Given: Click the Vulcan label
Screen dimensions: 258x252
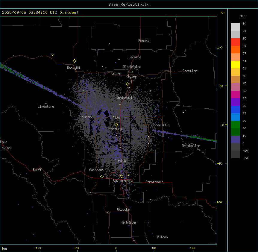Looking at the screenshot, I should click(162, 237).
